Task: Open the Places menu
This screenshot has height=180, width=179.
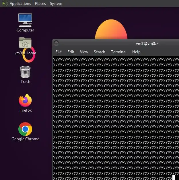Action: (x=40, y=3)
